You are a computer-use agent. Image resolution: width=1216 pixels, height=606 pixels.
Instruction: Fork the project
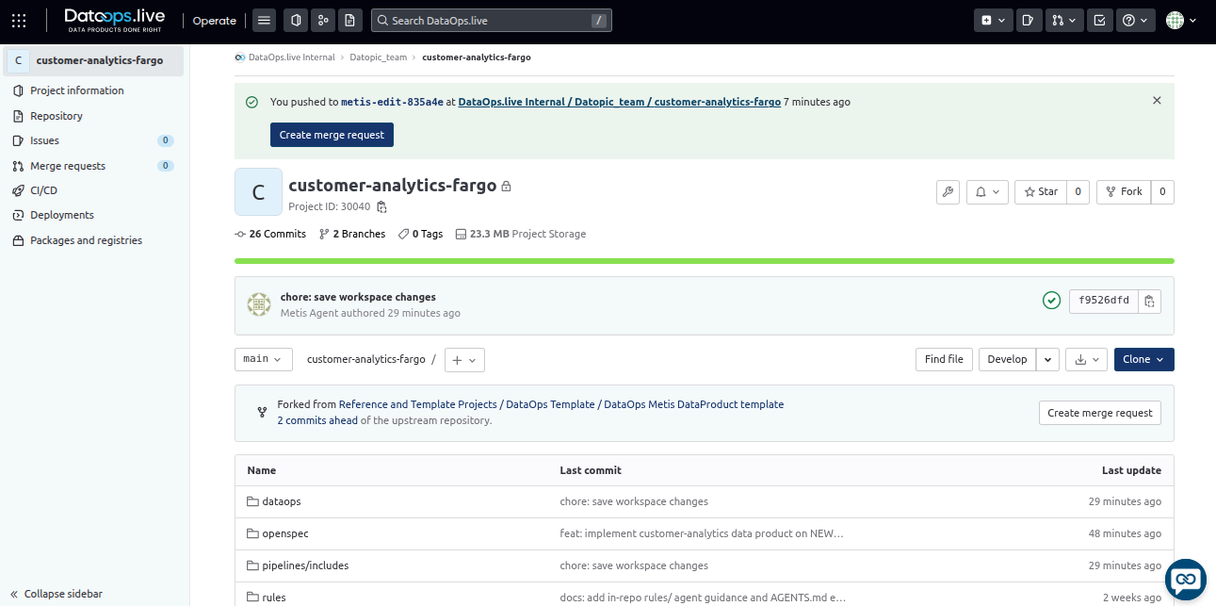(x=1124, y=191)
